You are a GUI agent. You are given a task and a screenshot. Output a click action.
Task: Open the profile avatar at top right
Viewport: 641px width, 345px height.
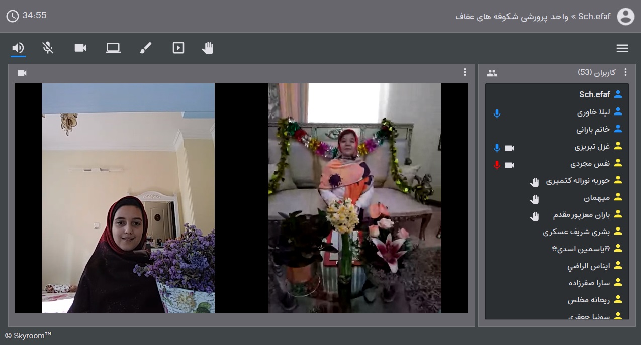click(x=625, y=17)
